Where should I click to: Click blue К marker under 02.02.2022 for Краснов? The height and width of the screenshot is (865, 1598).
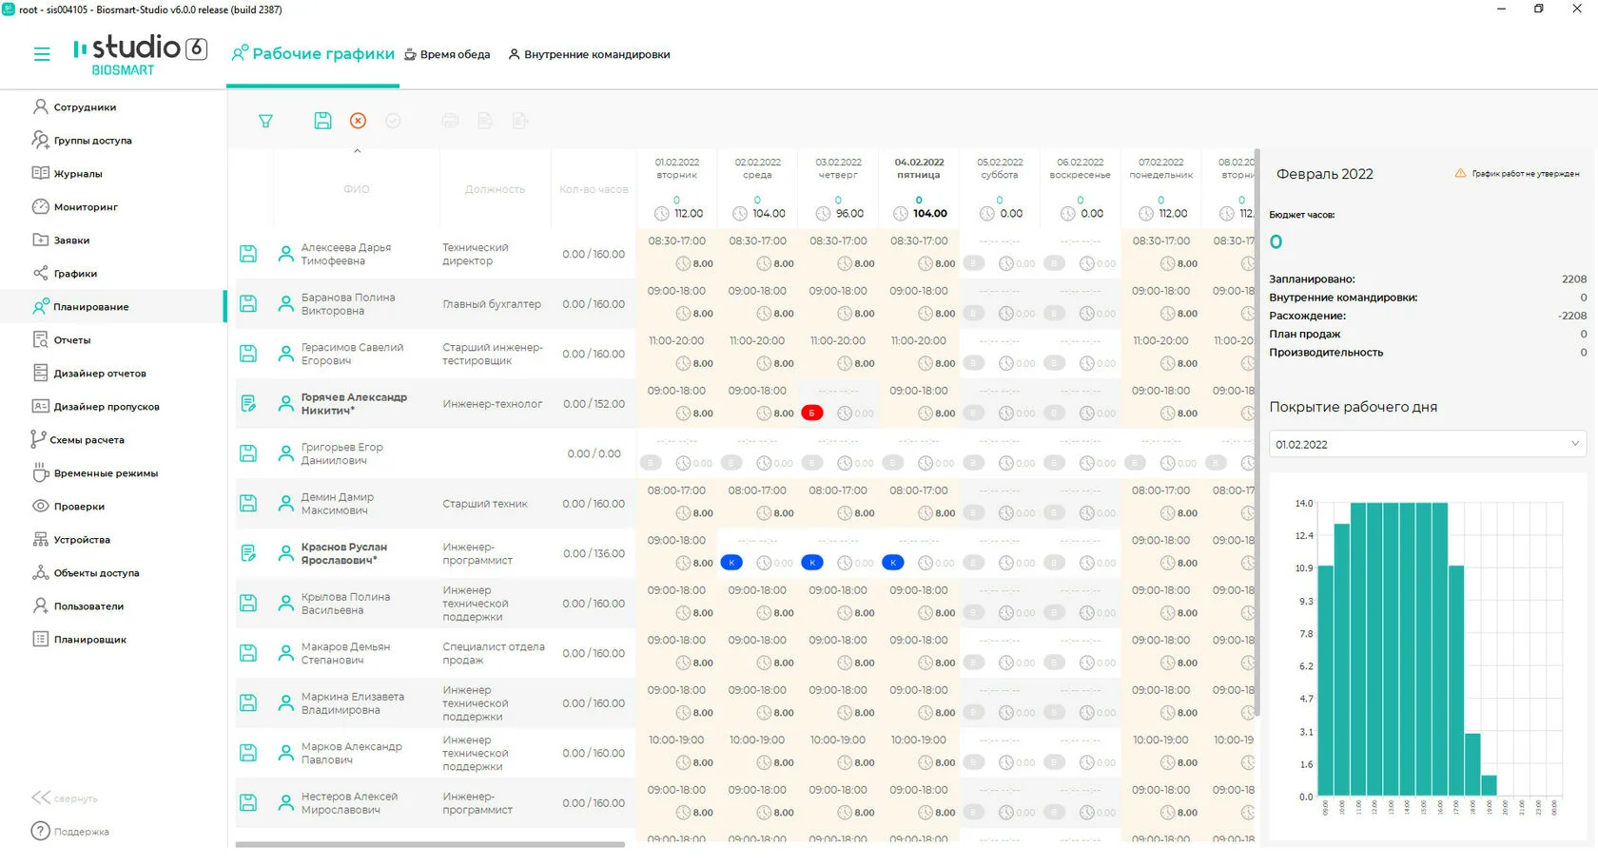[731, 563]
